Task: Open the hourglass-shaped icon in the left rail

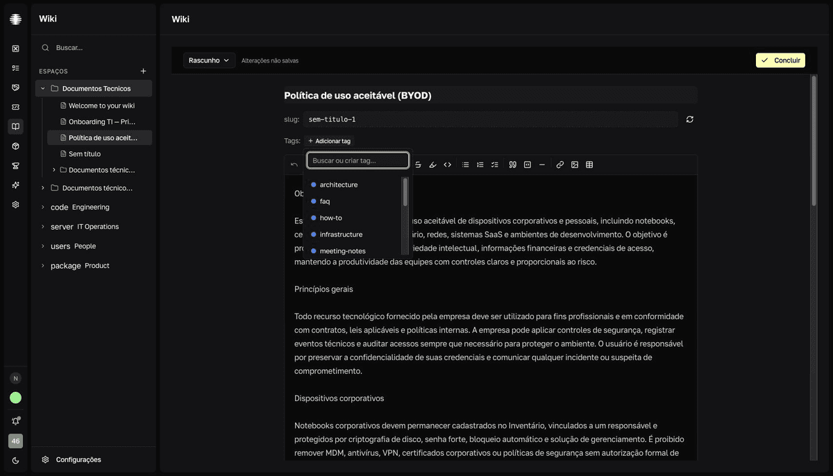Action: click(x=15, y=166)
